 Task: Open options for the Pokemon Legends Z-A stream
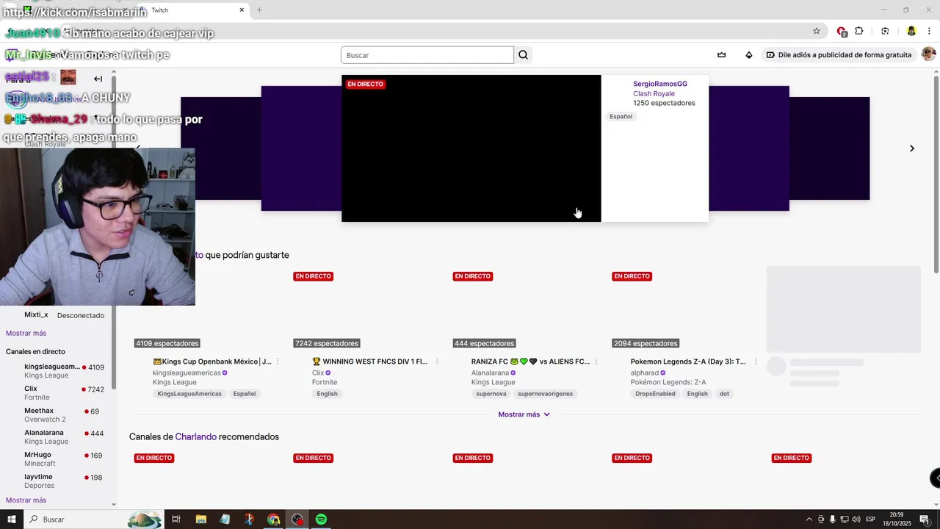tap(755, 361)
